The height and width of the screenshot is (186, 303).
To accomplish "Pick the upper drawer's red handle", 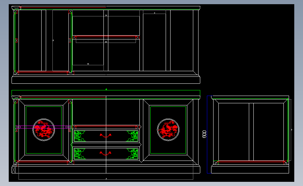I will pos(106,136).
